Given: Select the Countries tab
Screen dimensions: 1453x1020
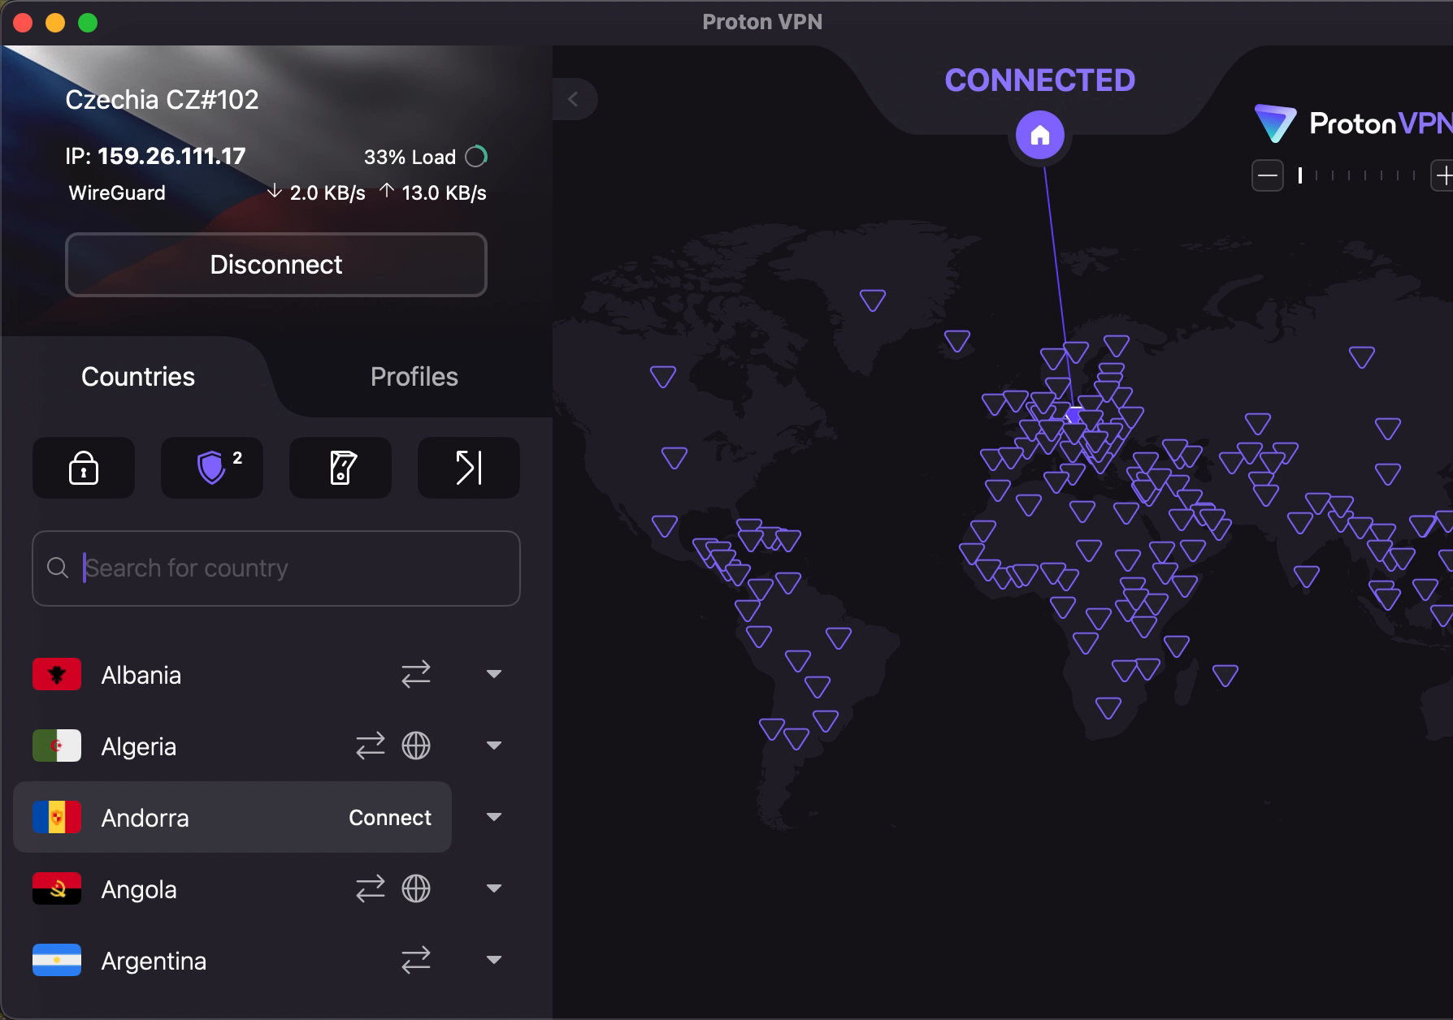Looking at the screenshot, I should [x=138, y=377].
